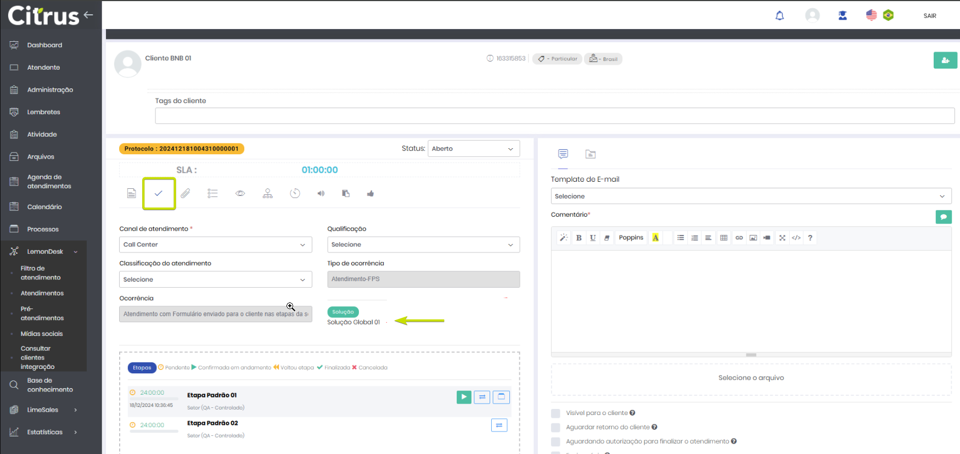Screen dimensions: 960x454
Task: Click the notification bell icon
Action: tap(779, 15)
